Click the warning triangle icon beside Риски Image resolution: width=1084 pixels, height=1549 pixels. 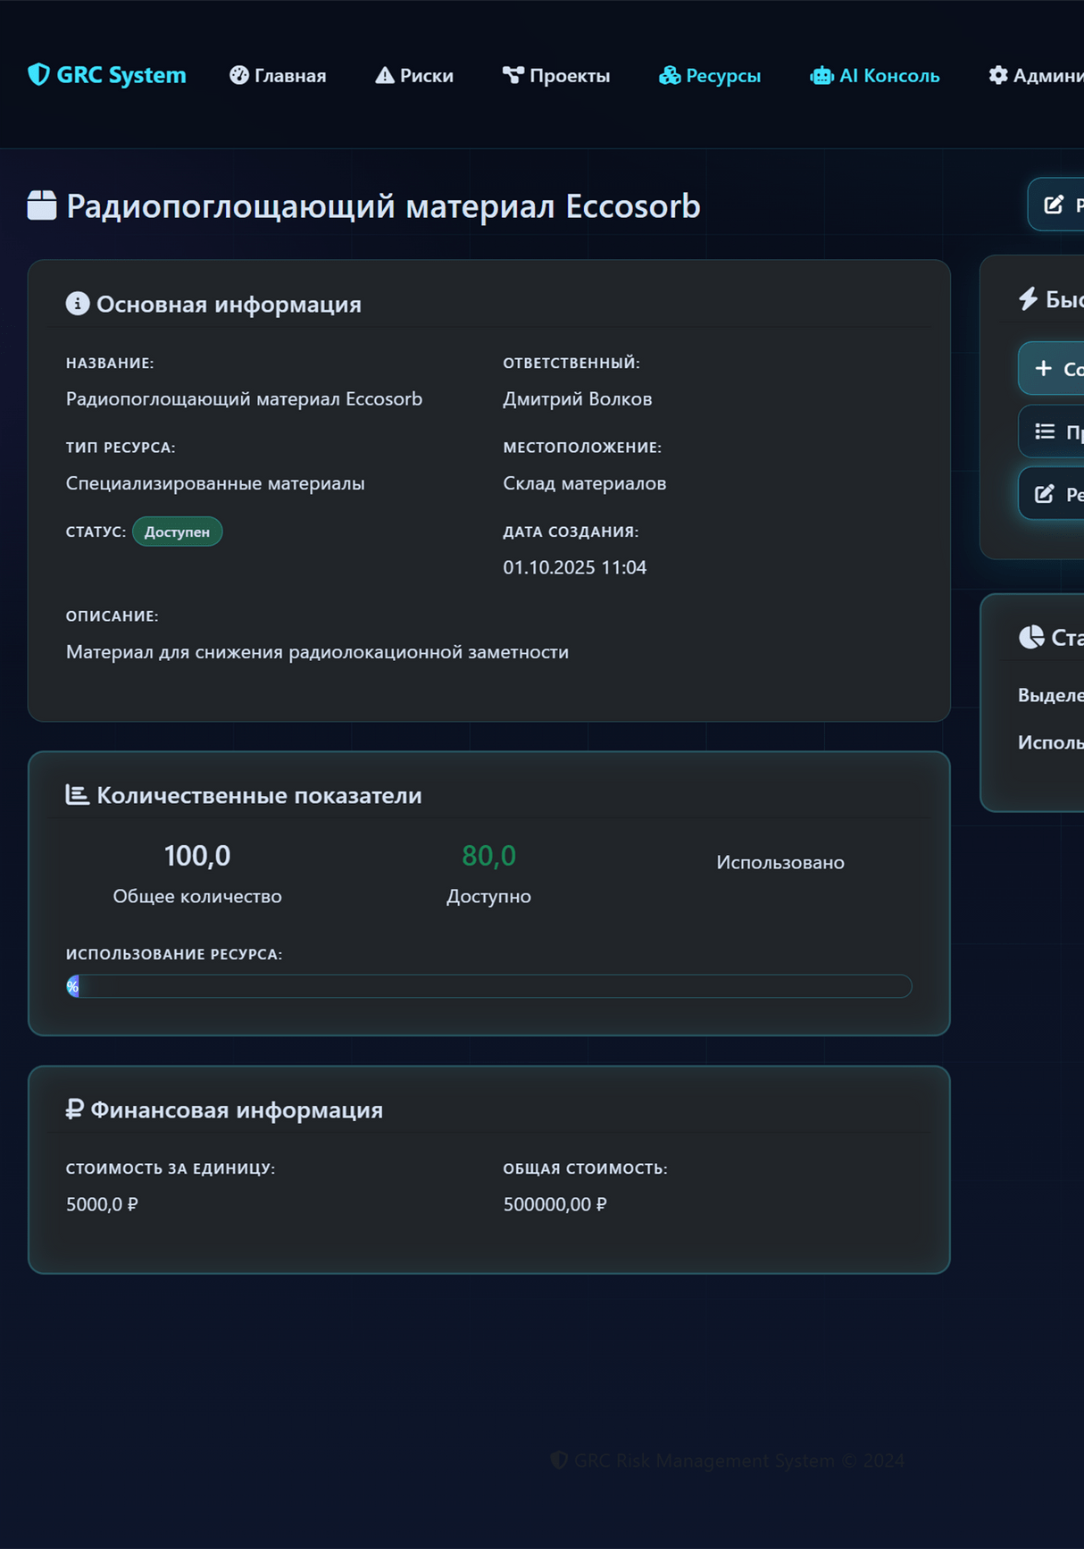point(385,75)
